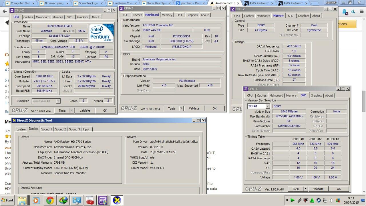The width and height of the screenshot is (366, 206).
Task: Open Internet Download Manager taskbar icon
Action: click(63, 200)
